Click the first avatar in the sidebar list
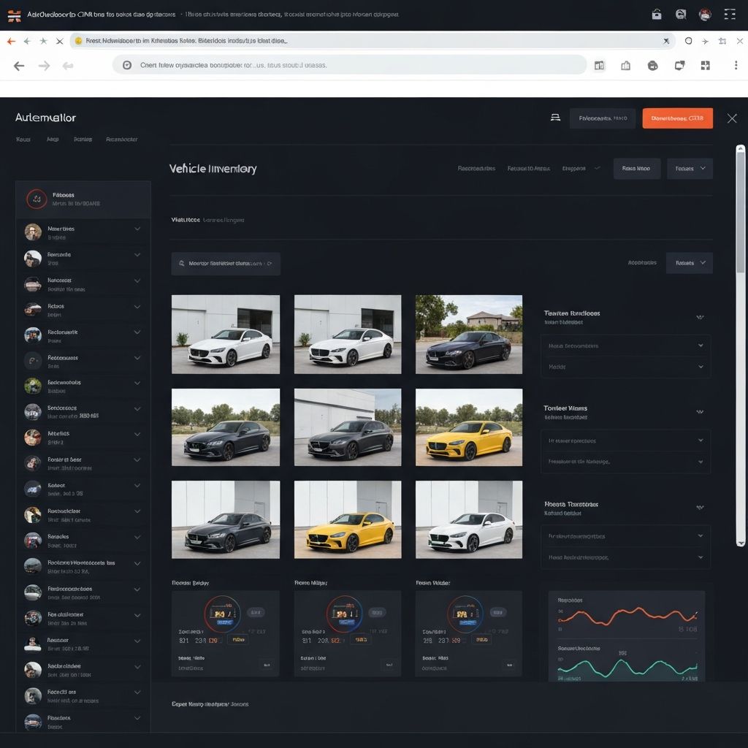This screenshot has height=748, width=748. click(33, 232)
